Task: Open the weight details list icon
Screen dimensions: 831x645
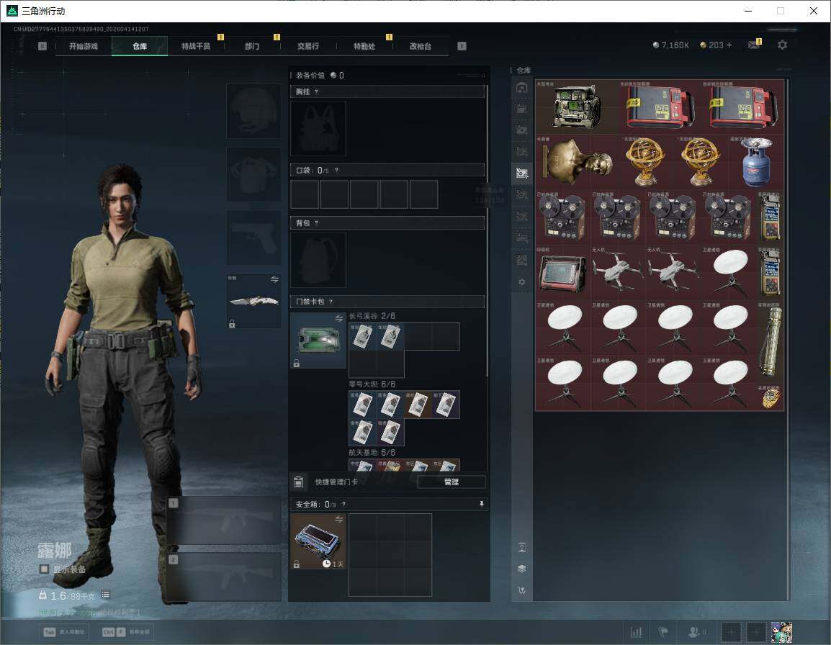Action: click(105, 595)
